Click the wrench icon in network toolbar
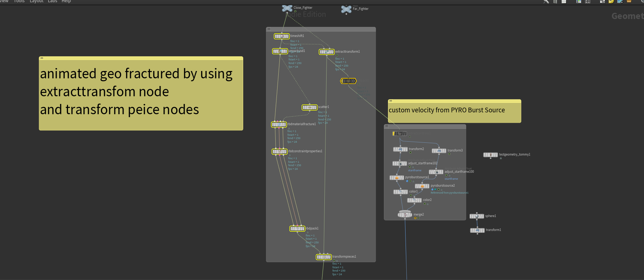Screen dimensions: 644x280 (x=546, y=1)
